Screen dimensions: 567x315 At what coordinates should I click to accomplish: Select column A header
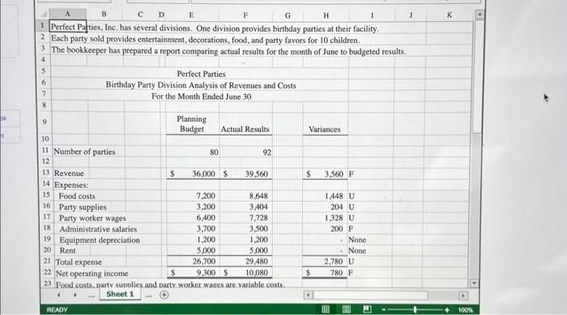67,14
